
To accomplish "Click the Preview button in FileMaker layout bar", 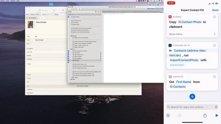I will click(x=56, y=14).
